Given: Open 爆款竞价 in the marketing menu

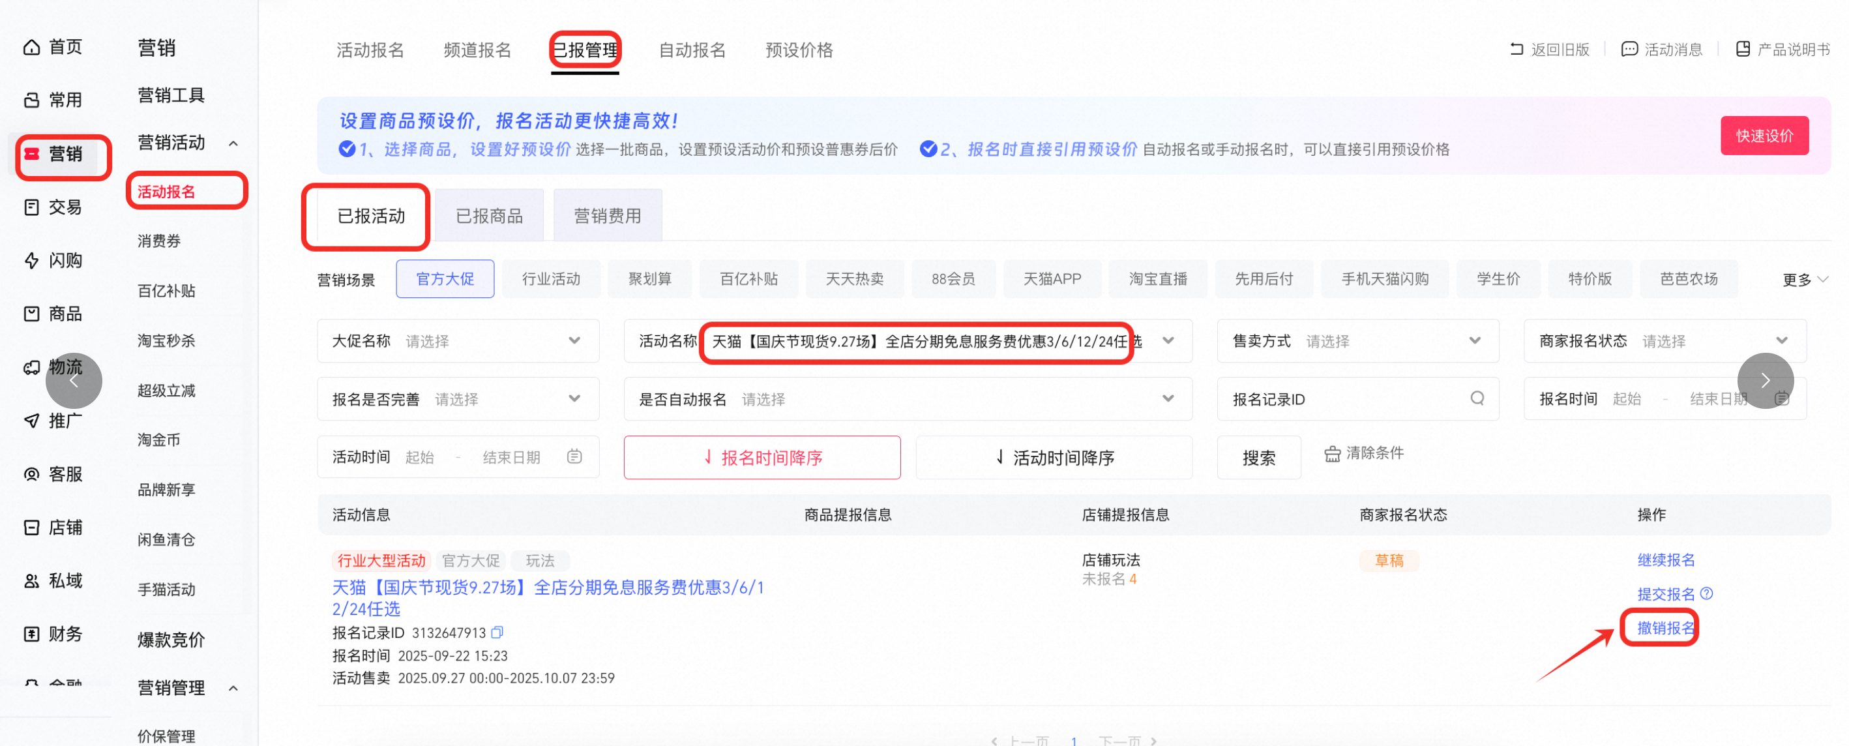Looking at the screenshot, I should tap(171, 640).
